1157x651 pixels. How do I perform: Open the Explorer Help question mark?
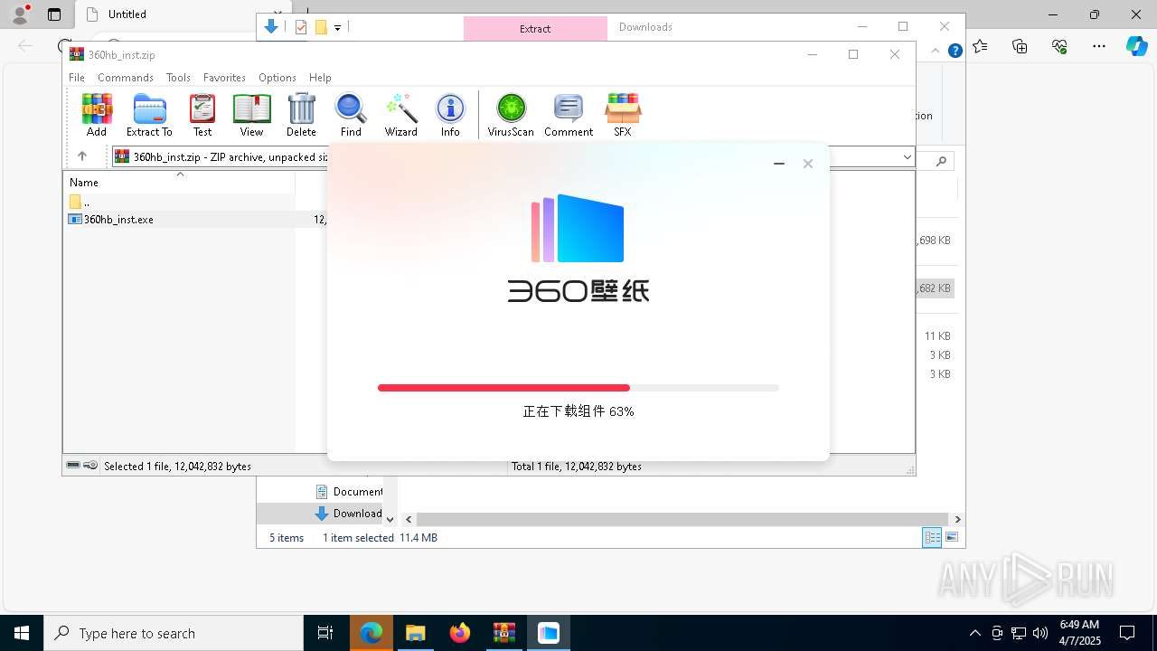(955, 52)
